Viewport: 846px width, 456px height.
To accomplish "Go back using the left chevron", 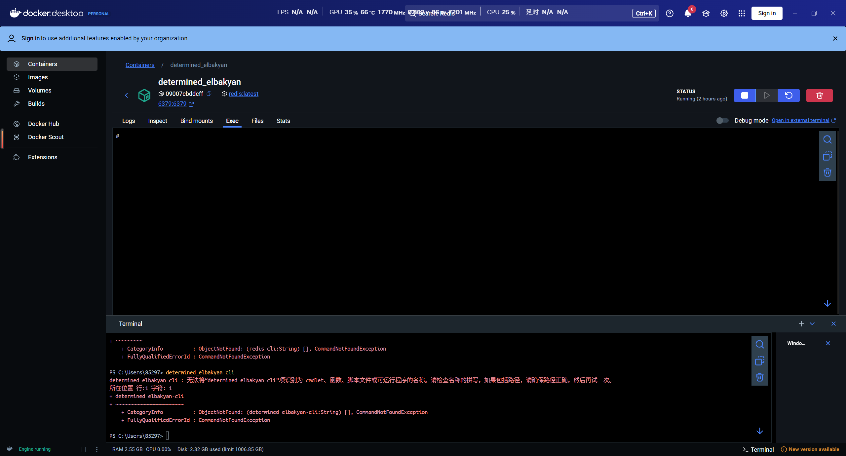I will coord(127,95).
